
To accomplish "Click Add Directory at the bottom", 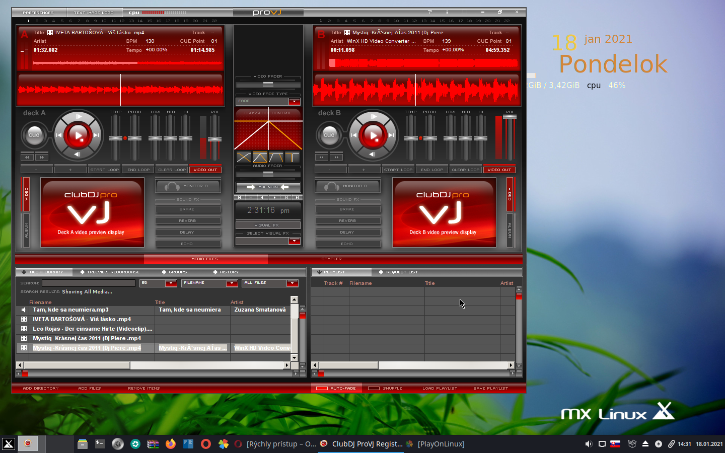I will (x=41, y=388).
